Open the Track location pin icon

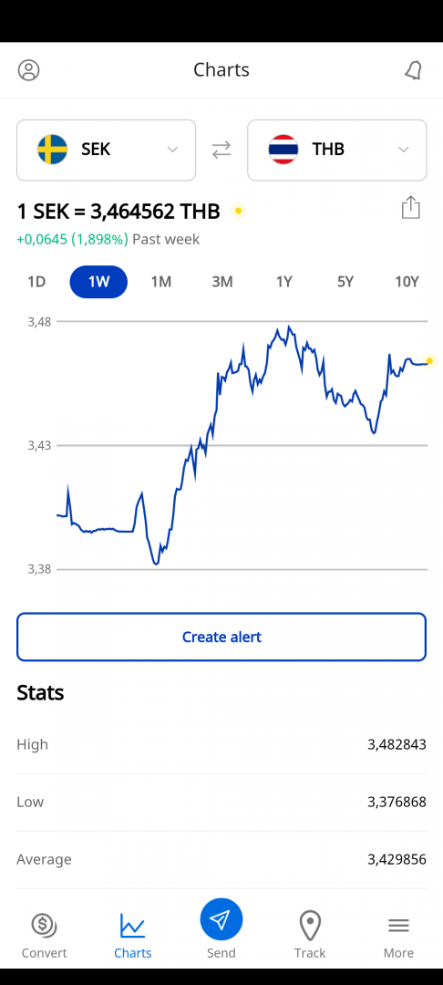pyautogui.click(x=310, y=926)
